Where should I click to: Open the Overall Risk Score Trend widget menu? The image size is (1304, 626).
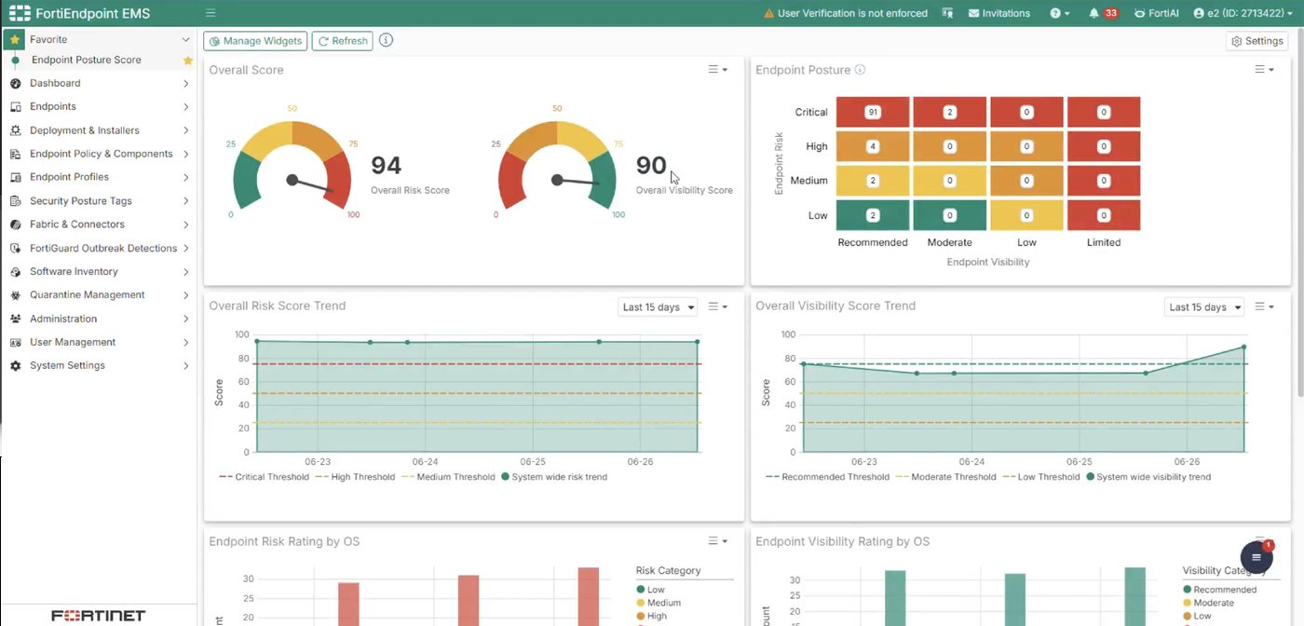pos(717,306)
